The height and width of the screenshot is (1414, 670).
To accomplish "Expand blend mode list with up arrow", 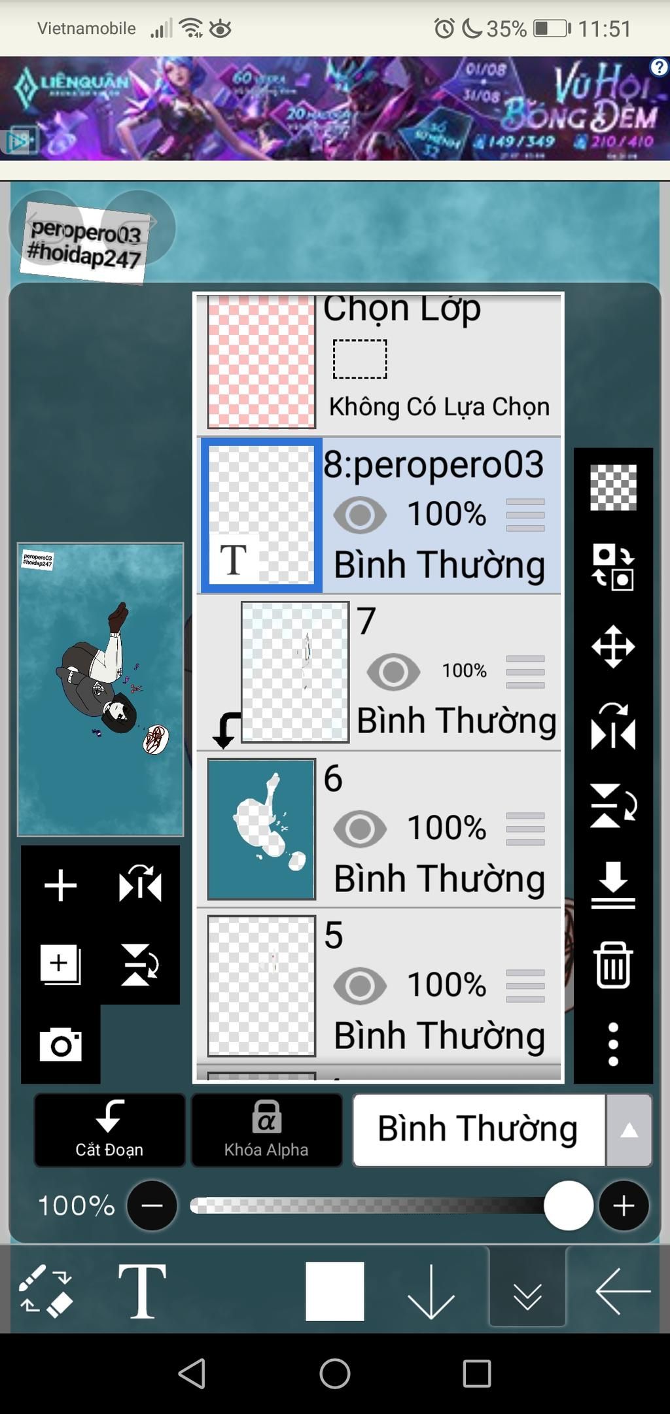I will [x=629, y=1130].
